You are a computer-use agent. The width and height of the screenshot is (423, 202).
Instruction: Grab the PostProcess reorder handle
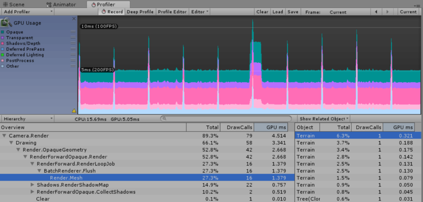pyautogui.click(x=73, y=60)
